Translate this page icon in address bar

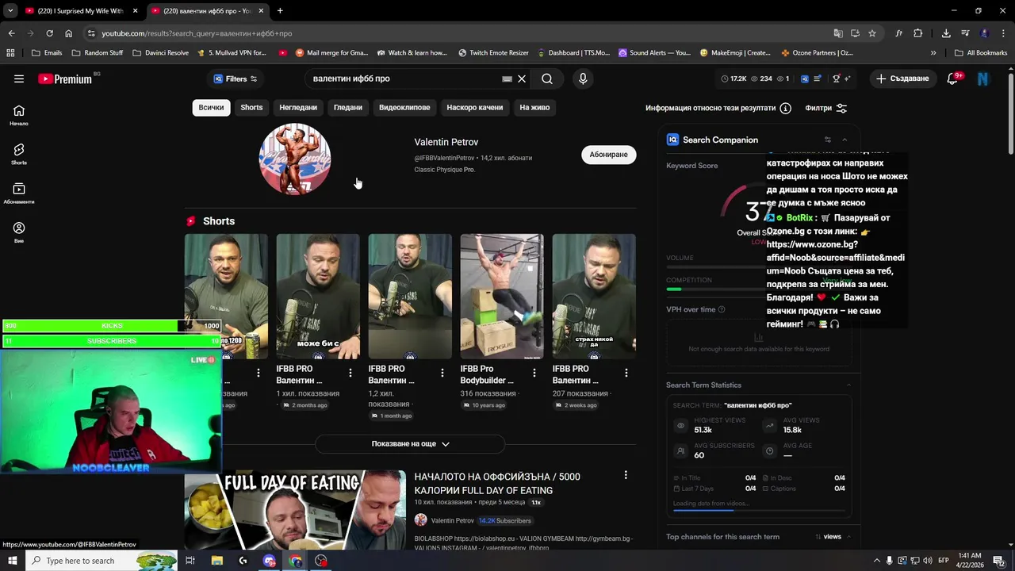pyautogui.click(x=838, y=33)
